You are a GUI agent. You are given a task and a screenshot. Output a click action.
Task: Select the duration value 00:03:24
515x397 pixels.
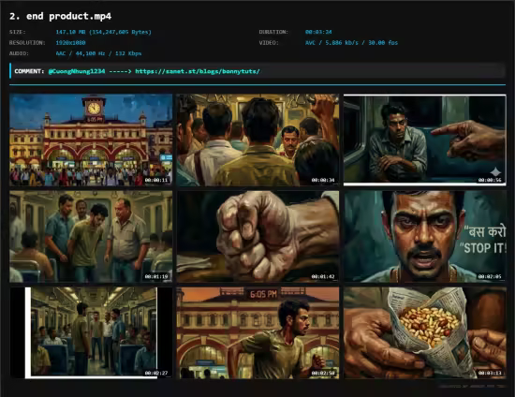pos(318,32)
